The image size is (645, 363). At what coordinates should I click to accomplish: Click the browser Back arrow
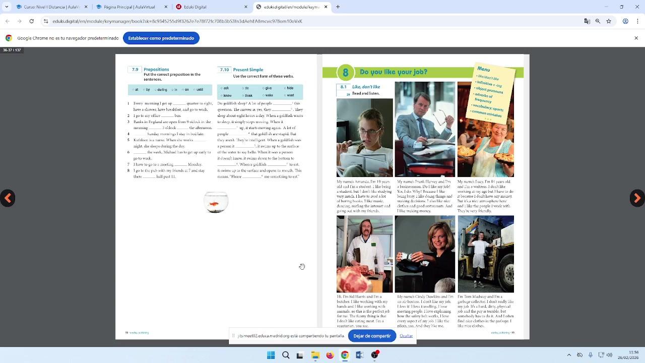pyautogui.click(x=8, y=21)
